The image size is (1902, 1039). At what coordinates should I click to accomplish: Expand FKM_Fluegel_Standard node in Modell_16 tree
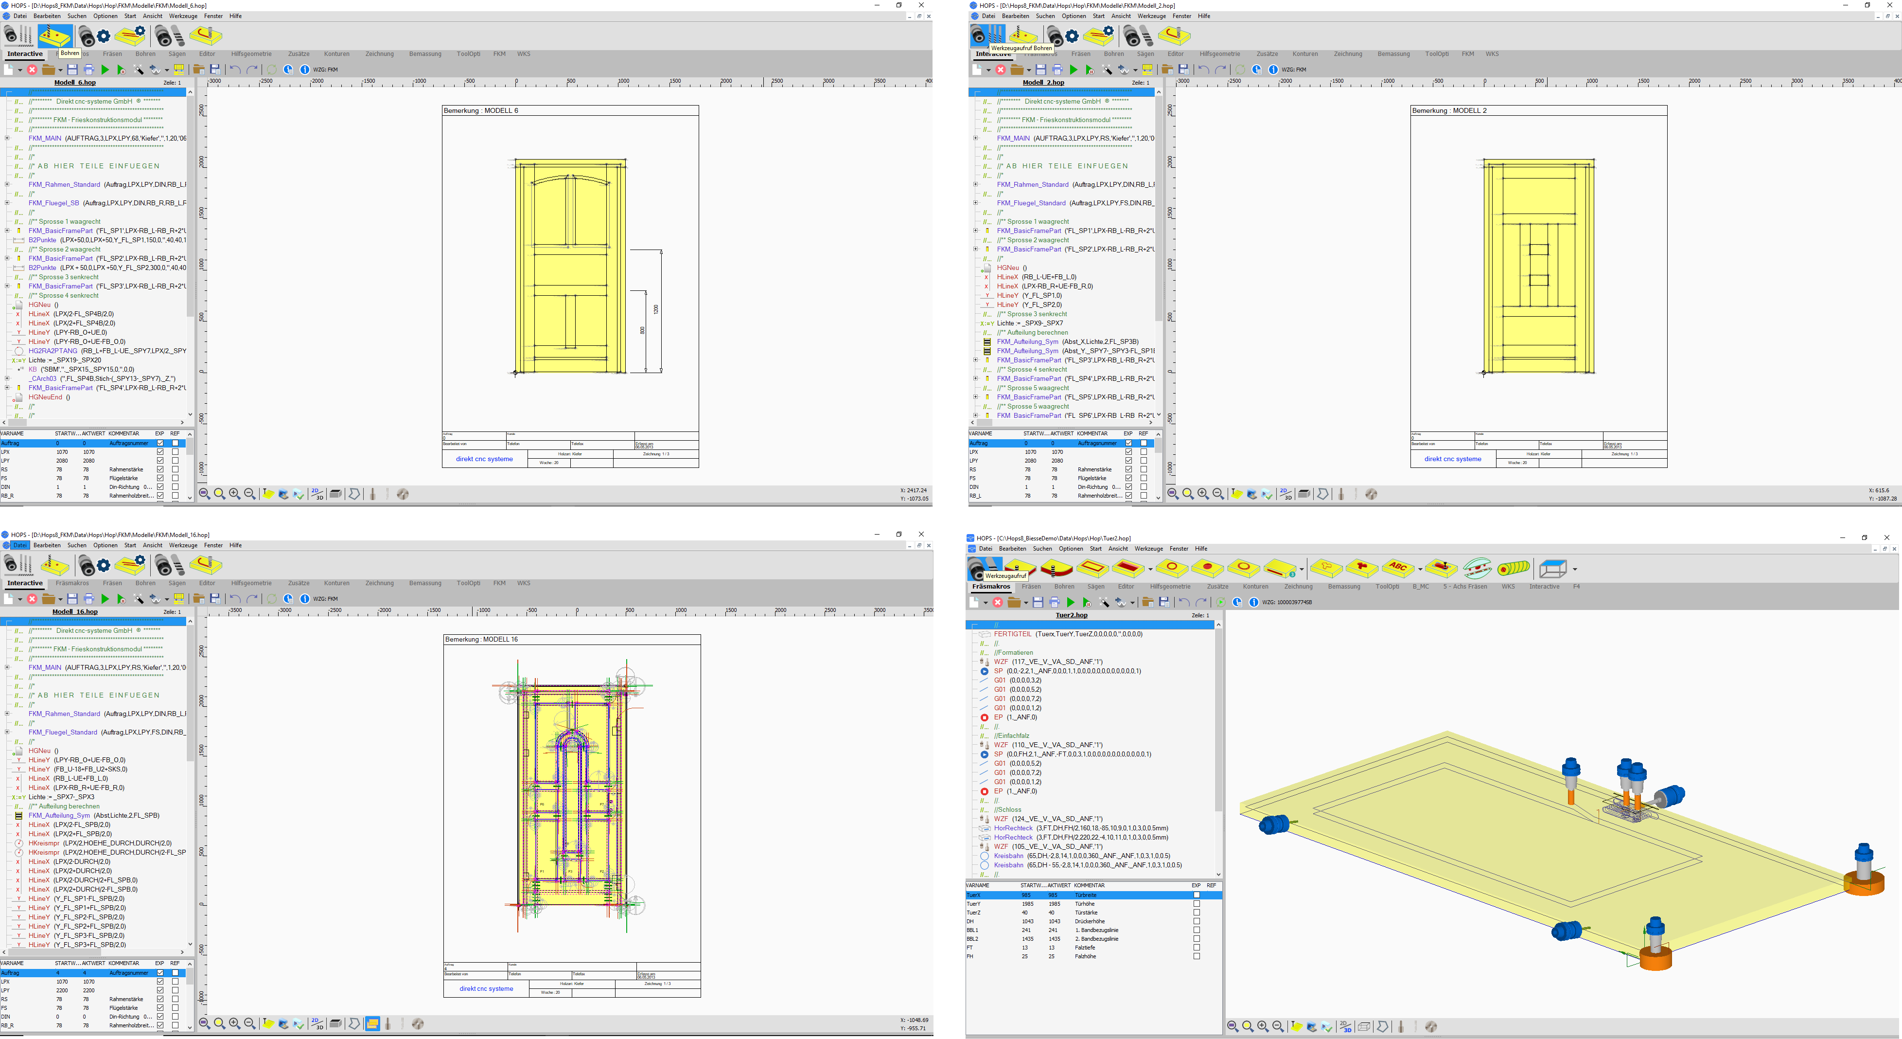pyautogui.click(x=7, y=733)
